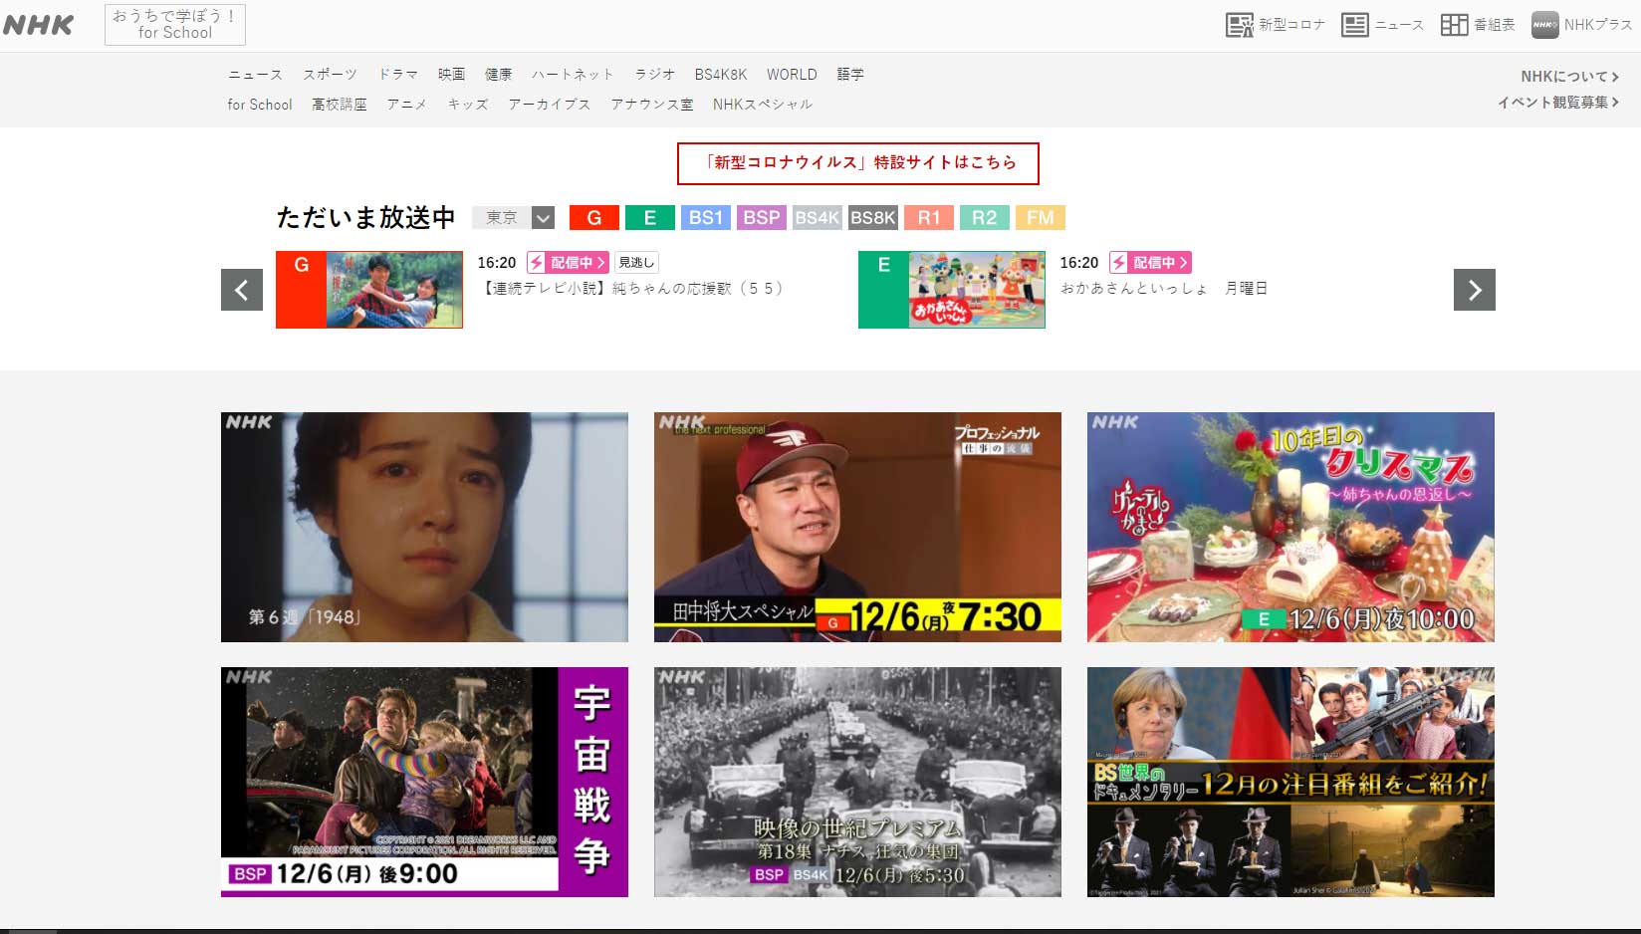Open the おかあさんといっしょ program title link

point(1164,289)
